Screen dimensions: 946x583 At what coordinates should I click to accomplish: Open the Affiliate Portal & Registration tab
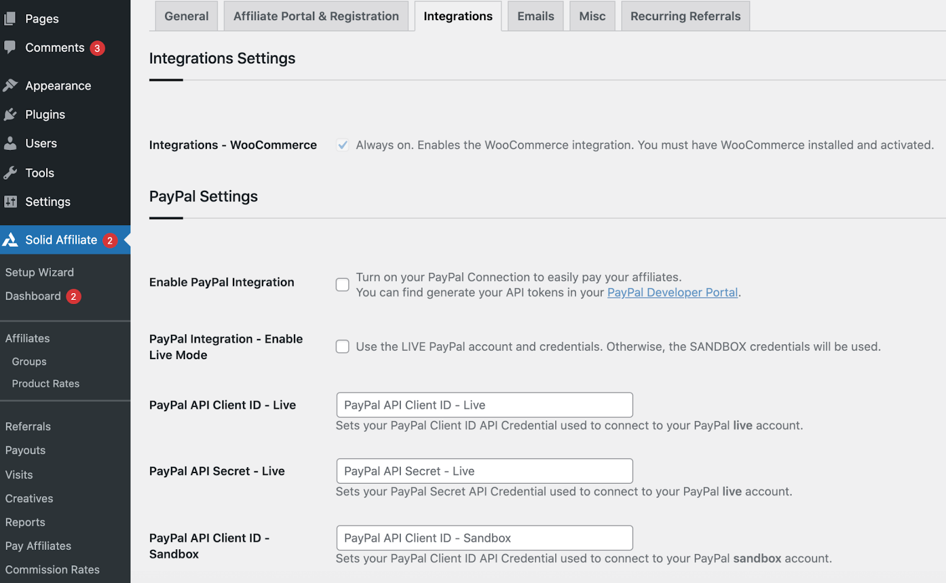(316, 16)
